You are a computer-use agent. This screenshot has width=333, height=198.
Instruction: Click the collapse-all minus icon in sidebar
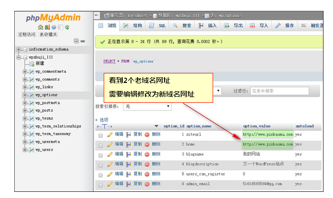click(x=76, y=41)
